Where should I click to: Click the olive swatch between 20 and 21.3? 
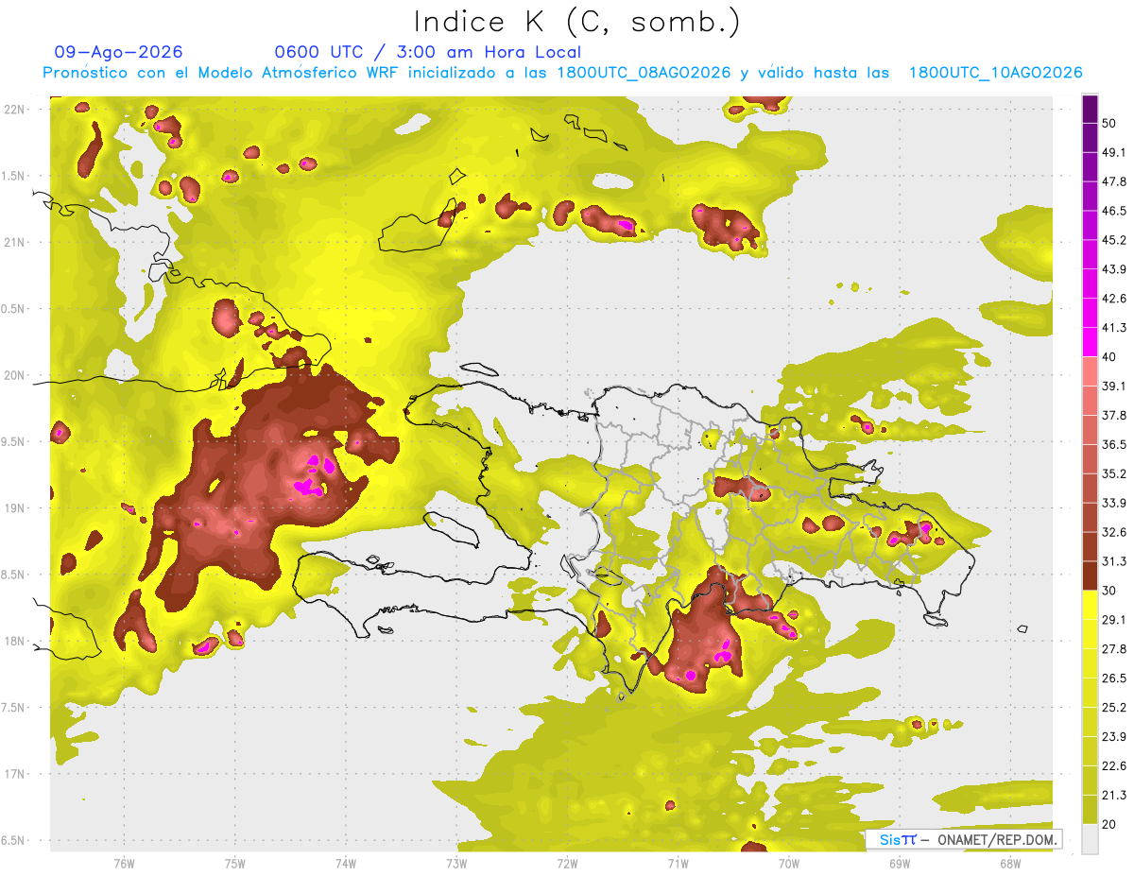click(x=1090, y=810)
